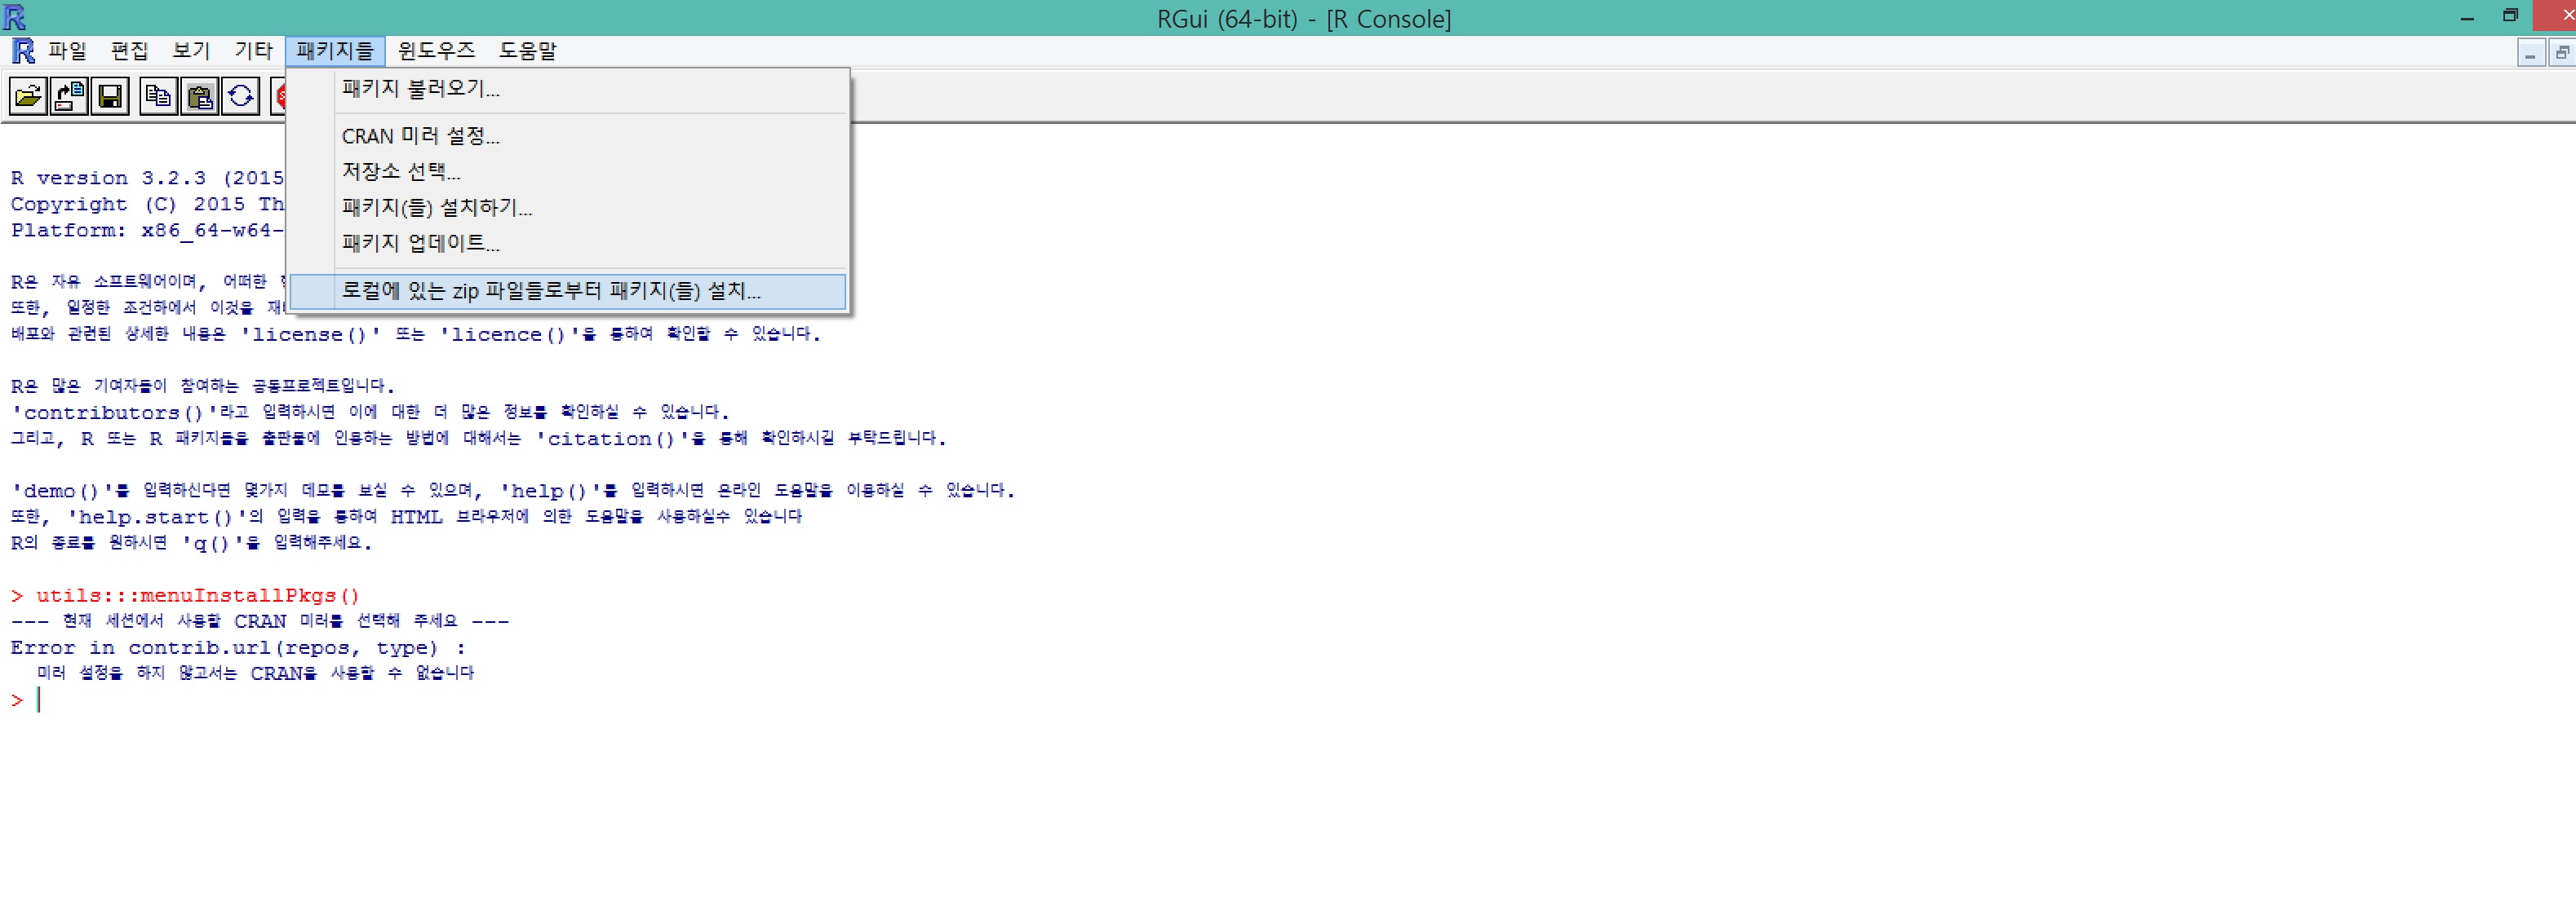Click the R icon in the menu bar
2576x918 pixels.
tap(23, 51)
